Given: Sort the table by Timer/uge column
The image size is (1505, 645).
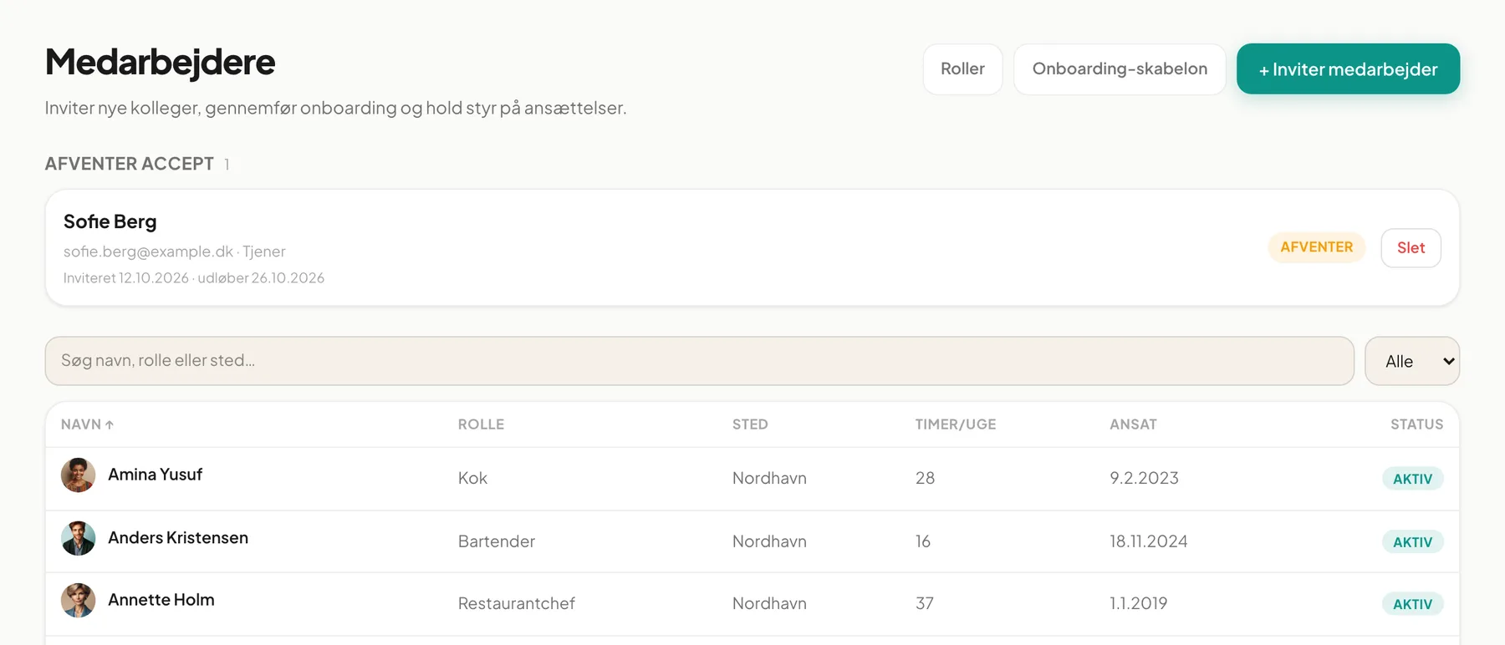Looking at the screenshot, I should point(956,424).
